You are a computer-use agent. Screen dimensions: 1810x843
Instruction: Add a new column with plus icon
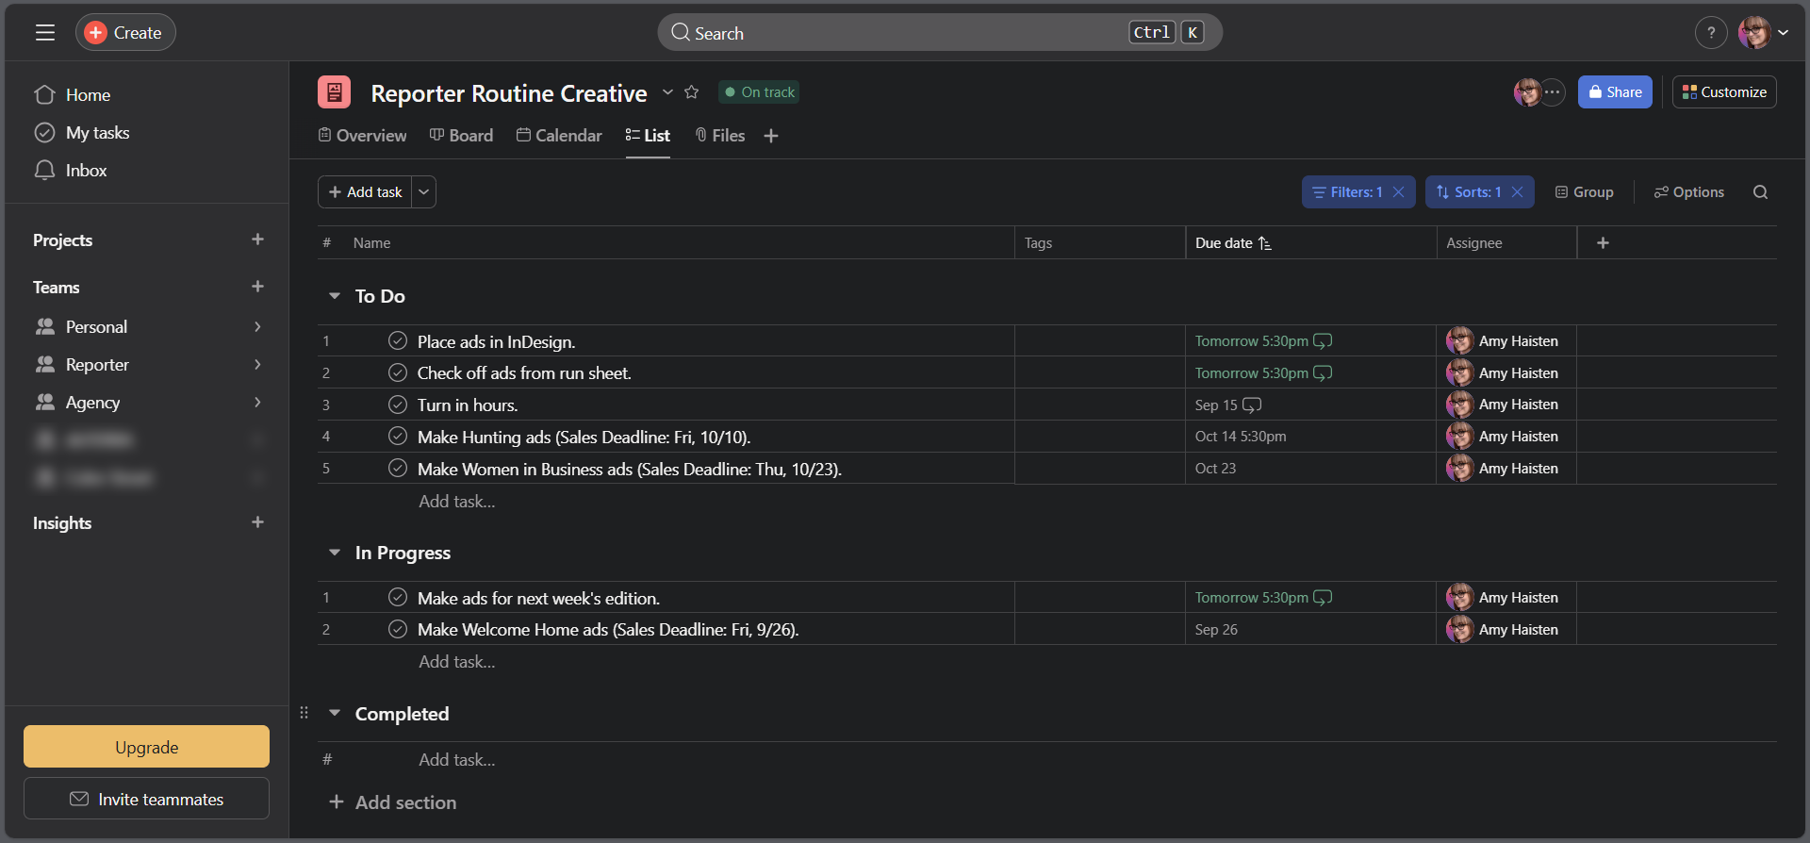point(1603,243)
